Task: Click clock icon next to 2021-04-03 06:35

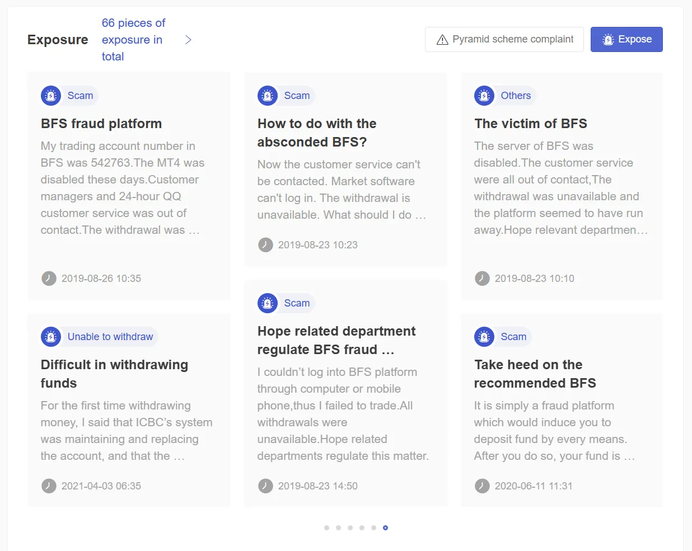Action: tap(49, 486)
